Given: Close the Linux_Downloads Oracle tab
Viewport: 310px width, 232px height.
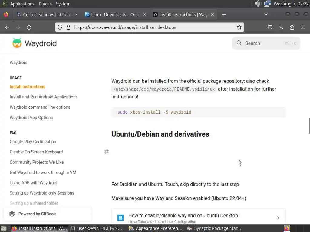Looking at the screenshot, I should tap(144, 14).
